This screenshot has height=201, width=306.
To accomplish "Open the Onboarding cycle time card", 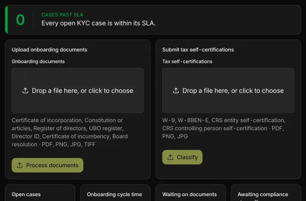I will pos(115,192).
